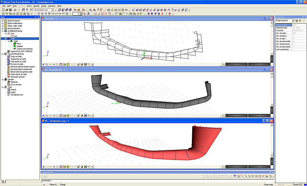The height and width of the screenshot is (186, 307).
Task: Click zoom in plus icon in Esa1.esa view
Action: coord(54,64)
